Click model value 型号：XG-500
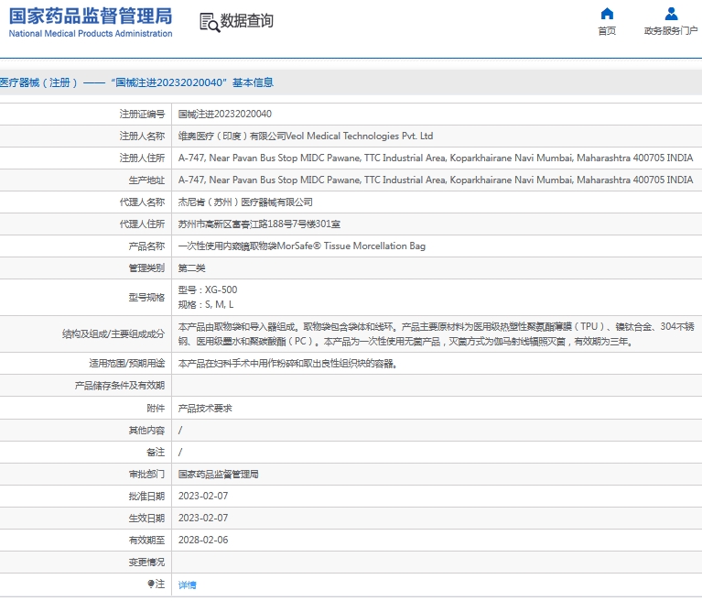This screenshot has height=601, width=702. pos(208,290)
